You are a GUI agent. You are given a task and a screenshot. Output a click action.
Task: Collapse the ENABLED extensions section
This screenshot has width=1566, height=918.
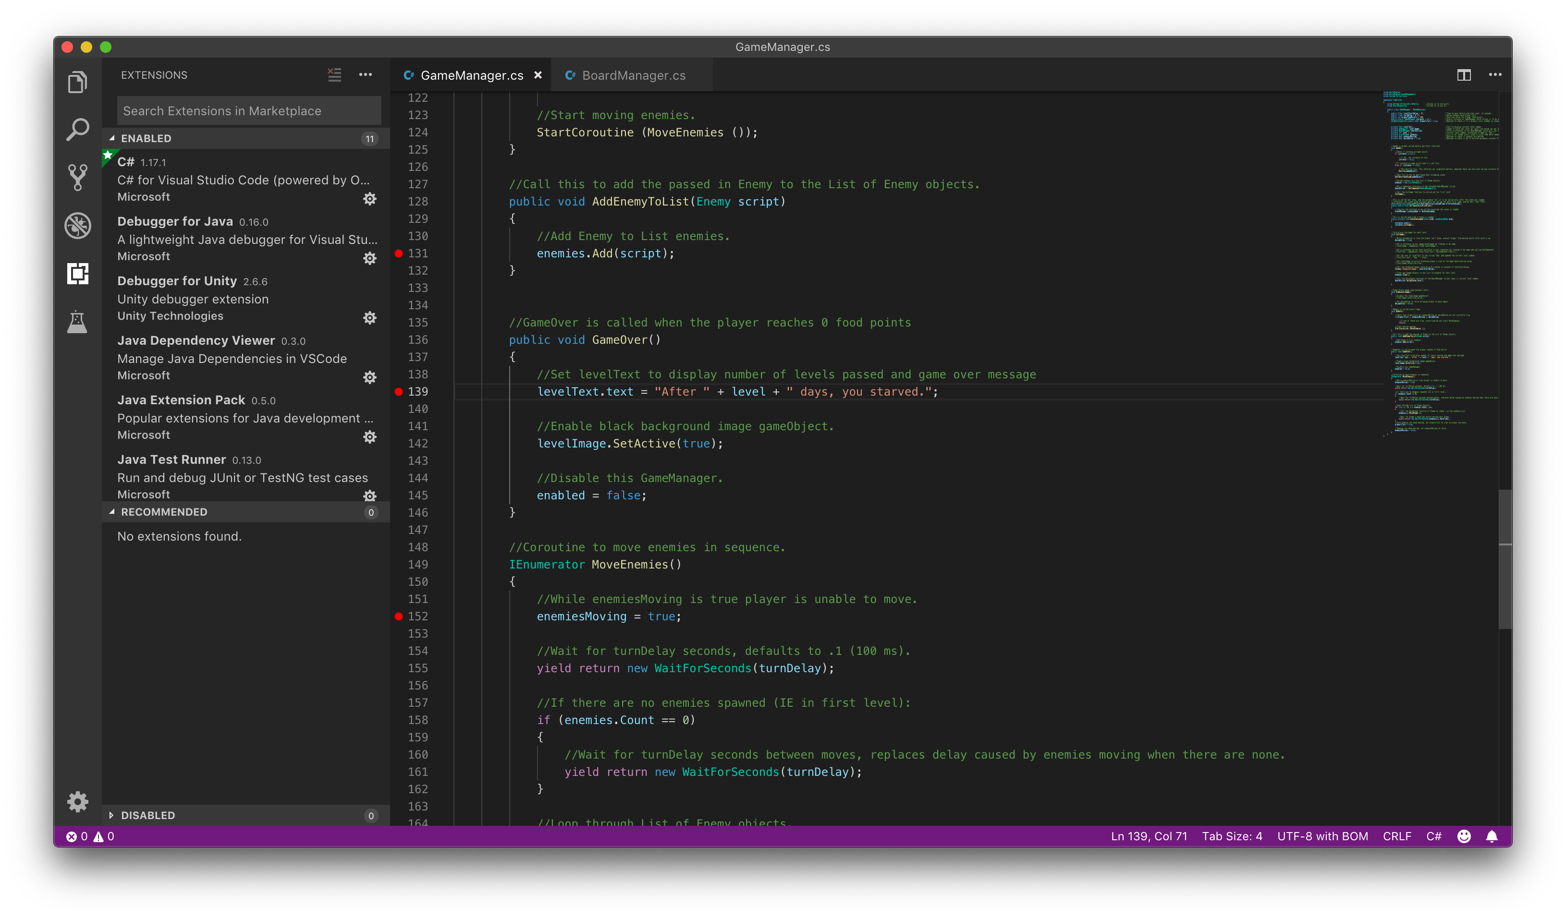245,138
